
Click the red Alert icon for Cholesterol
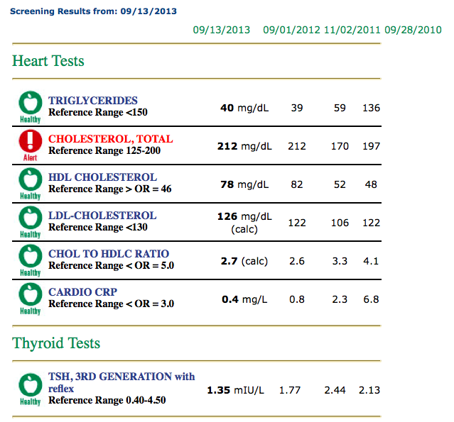pyautogui.click(x=30, y=145)
